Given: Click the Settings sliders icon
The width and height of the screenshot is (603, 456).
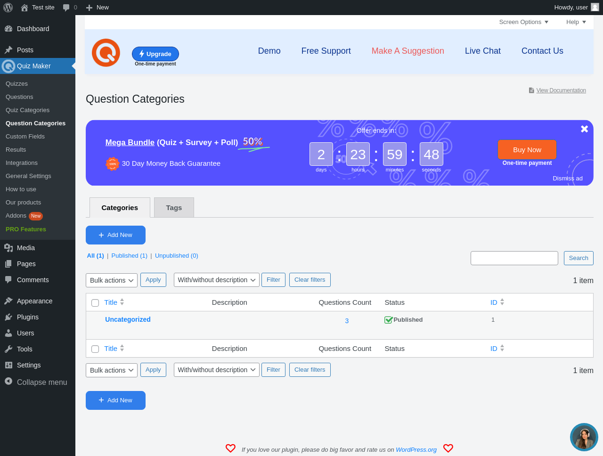Looking at the screenshot, I should [x=8, y=365].
